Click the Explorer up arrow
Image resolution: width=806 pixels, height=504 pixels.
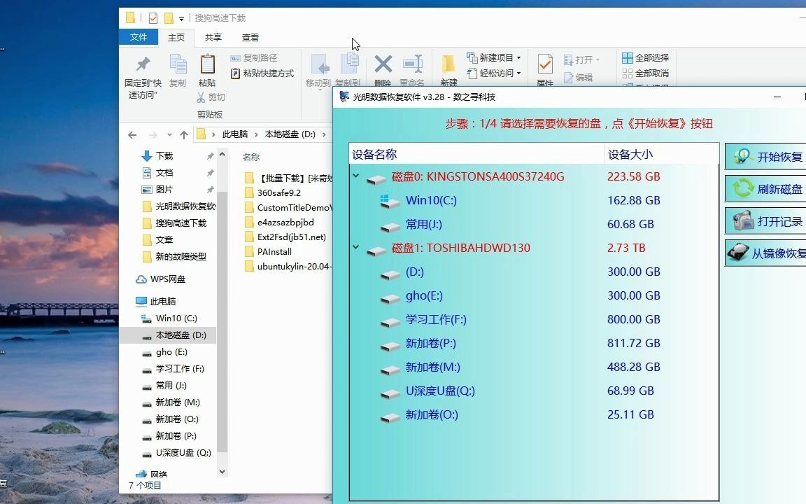point(183,134)
